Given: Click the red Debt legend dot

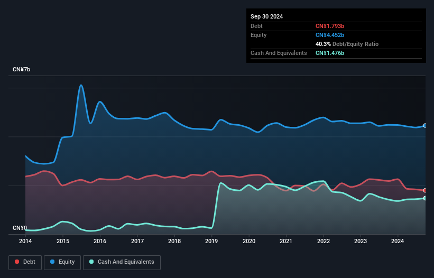Looking at the screenshot, I should click(17, 262).
